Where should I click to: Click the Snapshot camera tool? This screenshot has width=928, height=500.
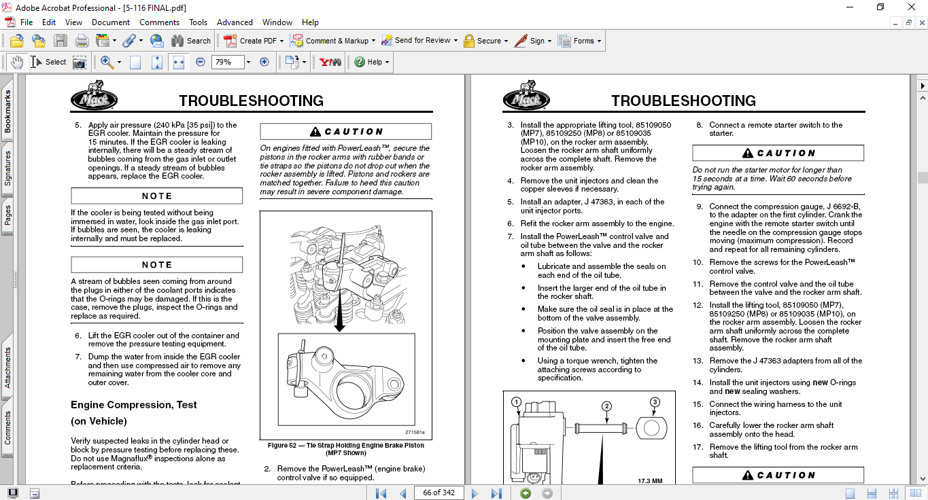click(x=80, y=62)
